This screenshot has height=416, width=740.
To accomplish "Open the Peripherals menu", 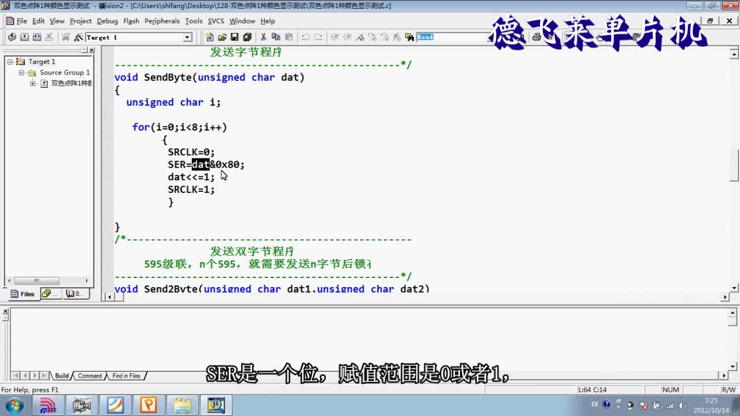I will (162, 21).
